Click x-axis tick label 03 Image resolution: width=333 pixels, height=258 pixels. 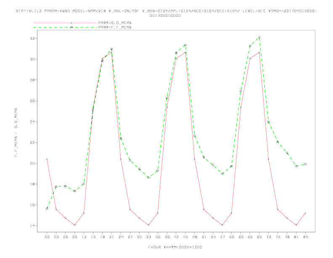tap(56, 237)
